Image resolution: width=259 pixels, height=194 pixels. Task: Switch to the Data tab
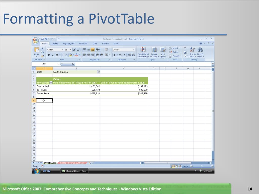pyautogui.click(x=95, y=43)
